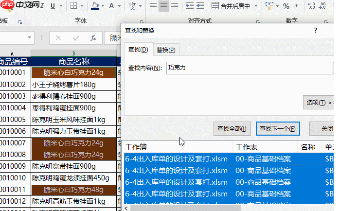Viewport: 339px width, 211px height.
Task: Align text right
Action: (x=175, y=6)
